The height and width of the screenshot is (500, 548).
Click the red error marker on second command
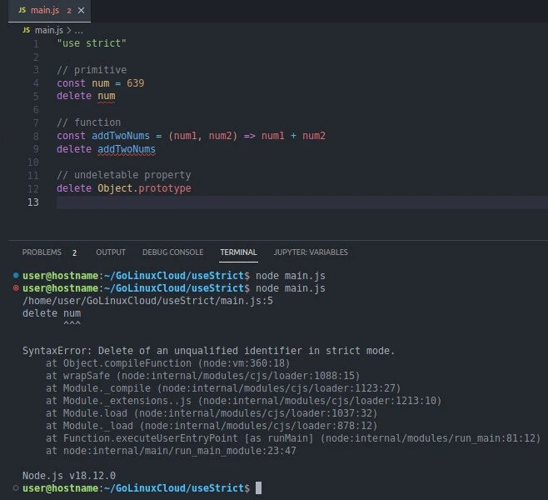16,288
